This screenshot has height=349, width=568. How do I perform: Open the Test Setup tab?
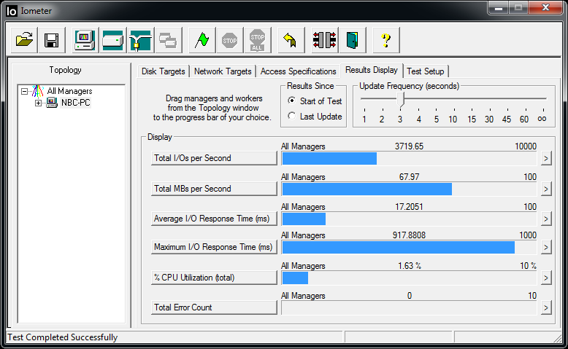426,71
